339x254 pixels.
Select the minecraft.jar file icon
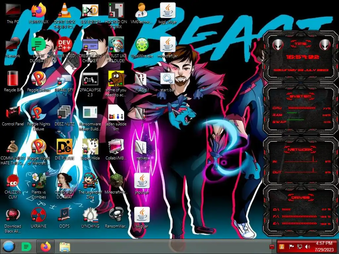tap(168, 48)
